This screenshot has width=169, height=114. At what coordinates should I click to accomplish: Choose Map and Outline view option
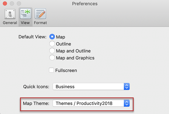click(x=52, y=51)
